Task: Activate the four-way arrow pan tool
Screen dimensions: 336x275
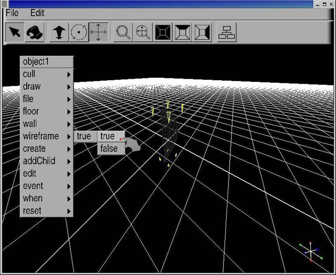Action: pos(98,32)
